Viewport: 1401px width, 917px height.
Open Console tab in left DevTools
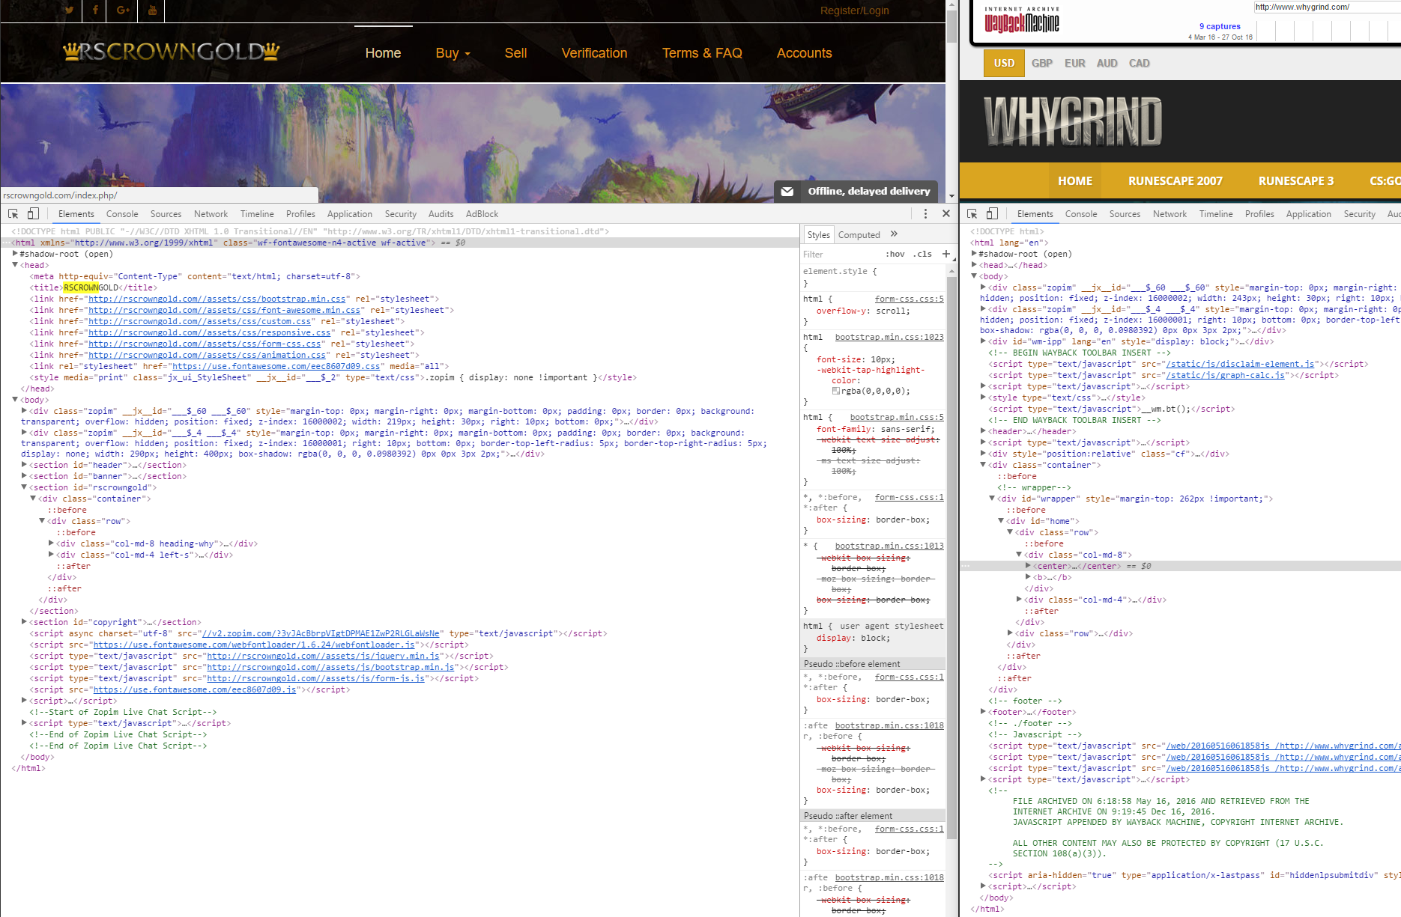122,214
